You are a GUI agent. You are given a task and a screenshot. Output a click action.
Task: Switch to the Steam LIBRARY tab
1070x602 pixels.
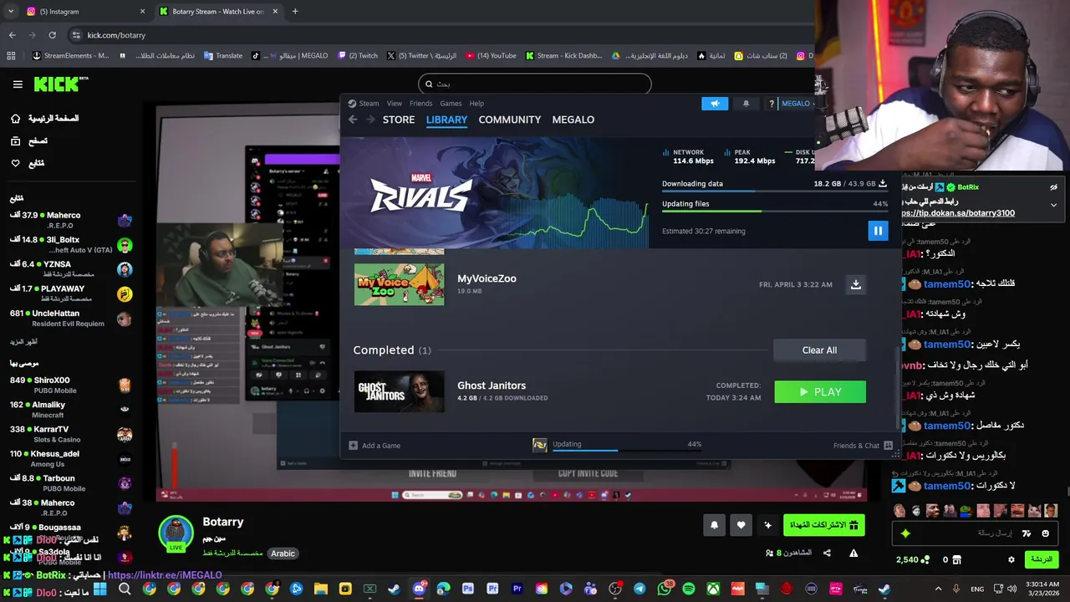446,120
